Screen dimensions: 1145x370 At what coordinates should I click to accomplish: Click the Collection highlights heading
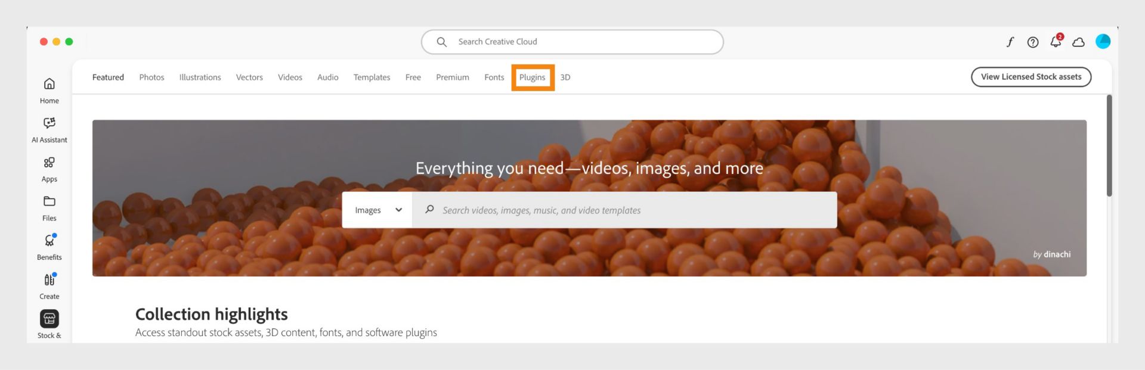tap(212, 314)
